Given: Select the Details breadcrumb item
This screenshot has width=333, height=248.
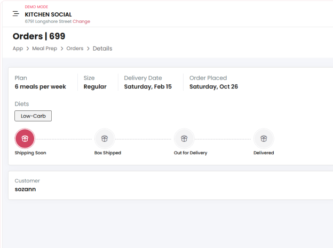Looking at the screenshot, I should coord(102,49).
